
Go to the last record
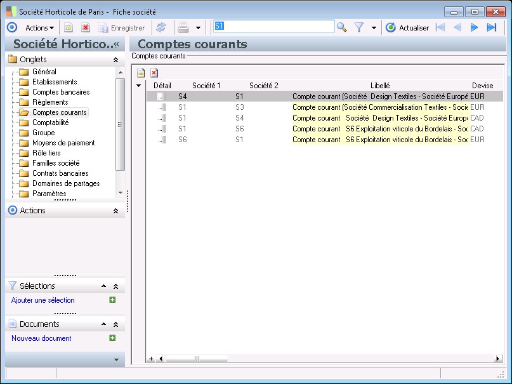(x=491, y=27)
